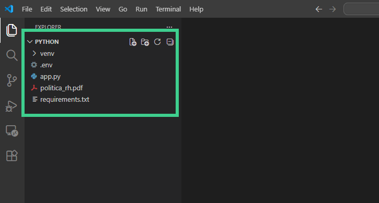Open the Run menu

click(141, 9)
